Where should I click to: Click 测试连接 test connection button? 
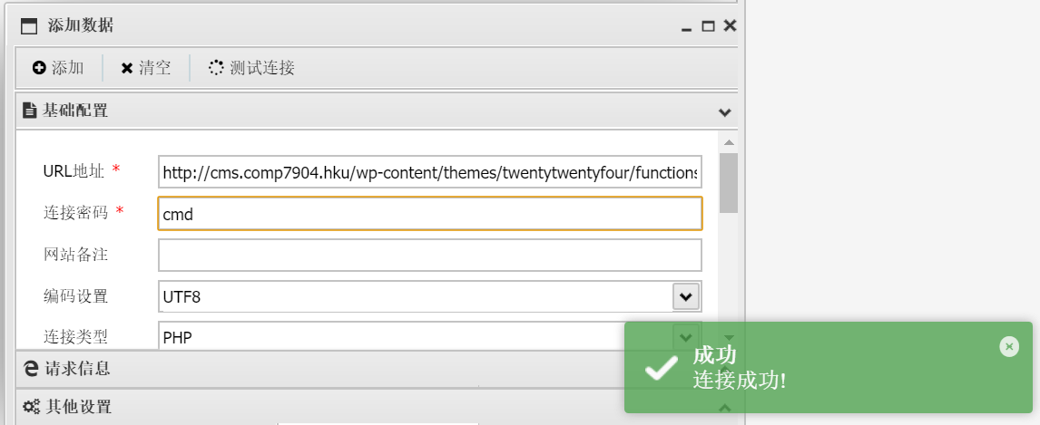pyautogui.click(x=251, y=68)
